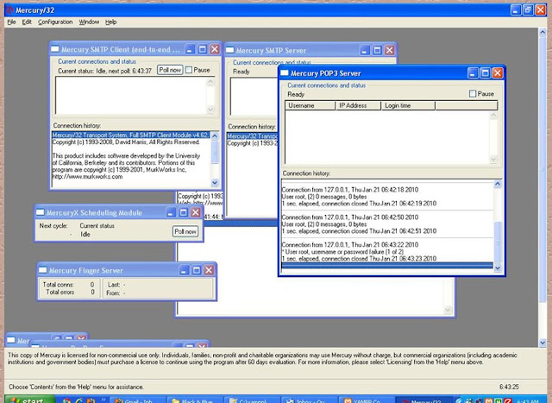Minimize the Mercury Finger Server window

pyautogui.click(x=184, y=270)
